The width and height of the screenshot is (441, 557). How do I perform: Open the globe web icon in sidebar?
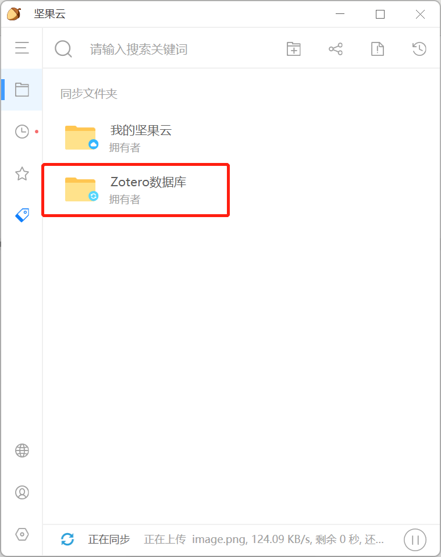(22, 450)
